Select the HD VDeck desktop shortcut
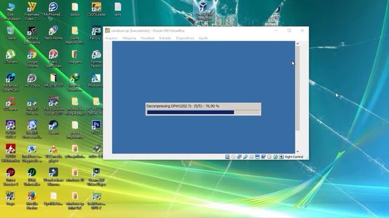 (x=32, y=81)
